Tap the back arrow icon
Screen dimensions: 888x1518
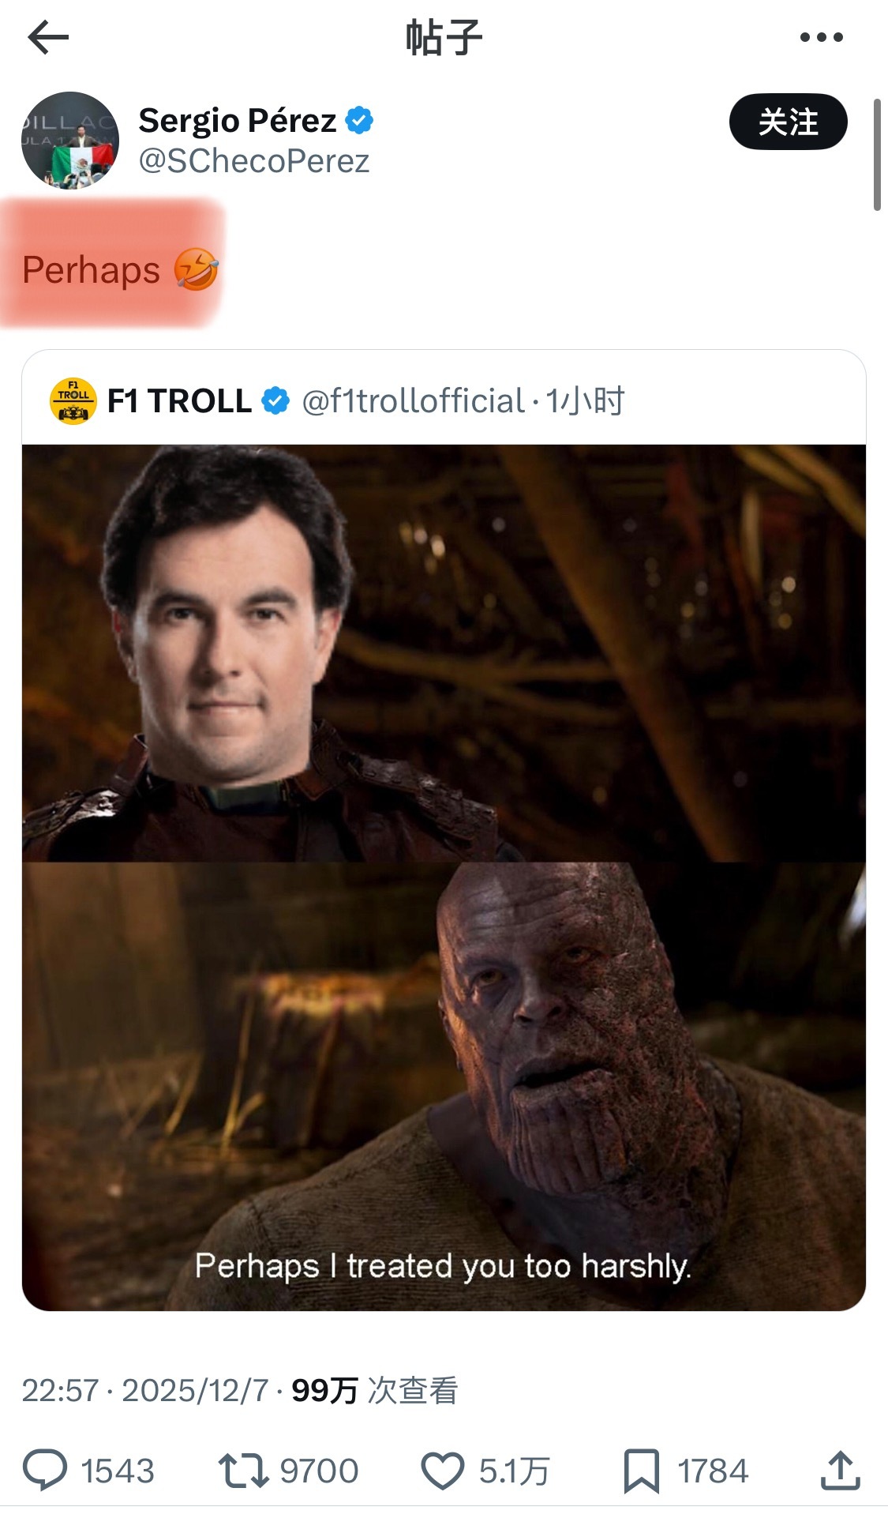pyautogui.click(x=48, y=37)
